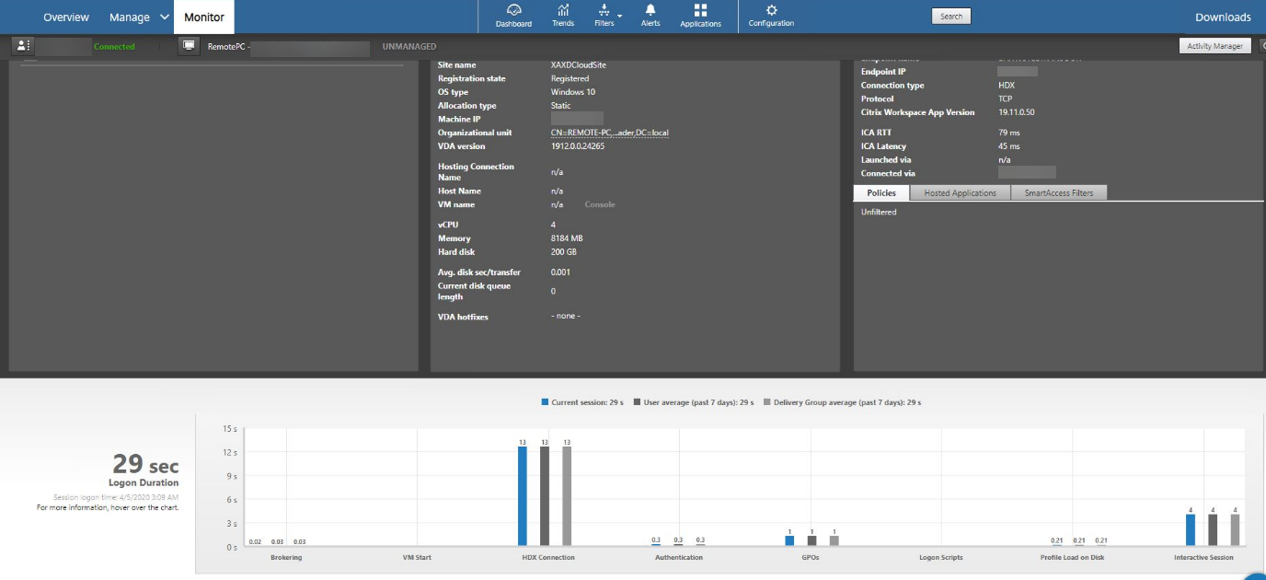Click the RemotePC machine monitor icon
Viewport: 1266px width, 580px height.
189,46
